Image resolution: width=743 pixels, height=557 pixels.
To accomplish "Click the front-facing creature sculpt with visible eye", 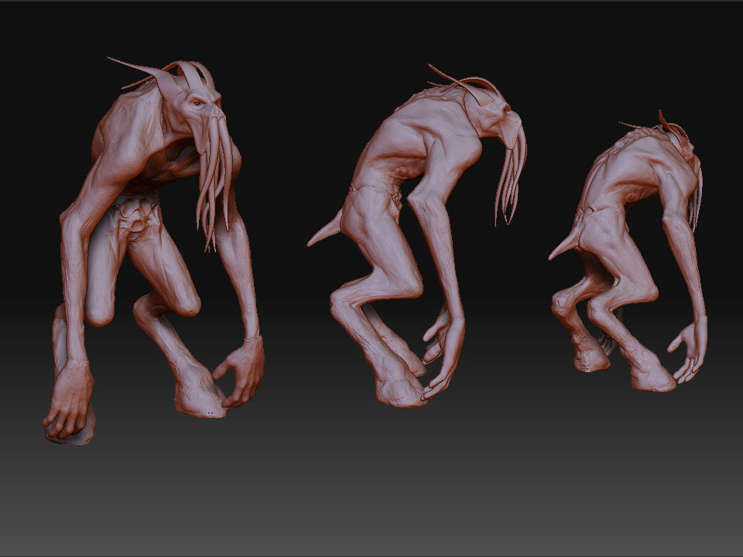I will 154,250.
